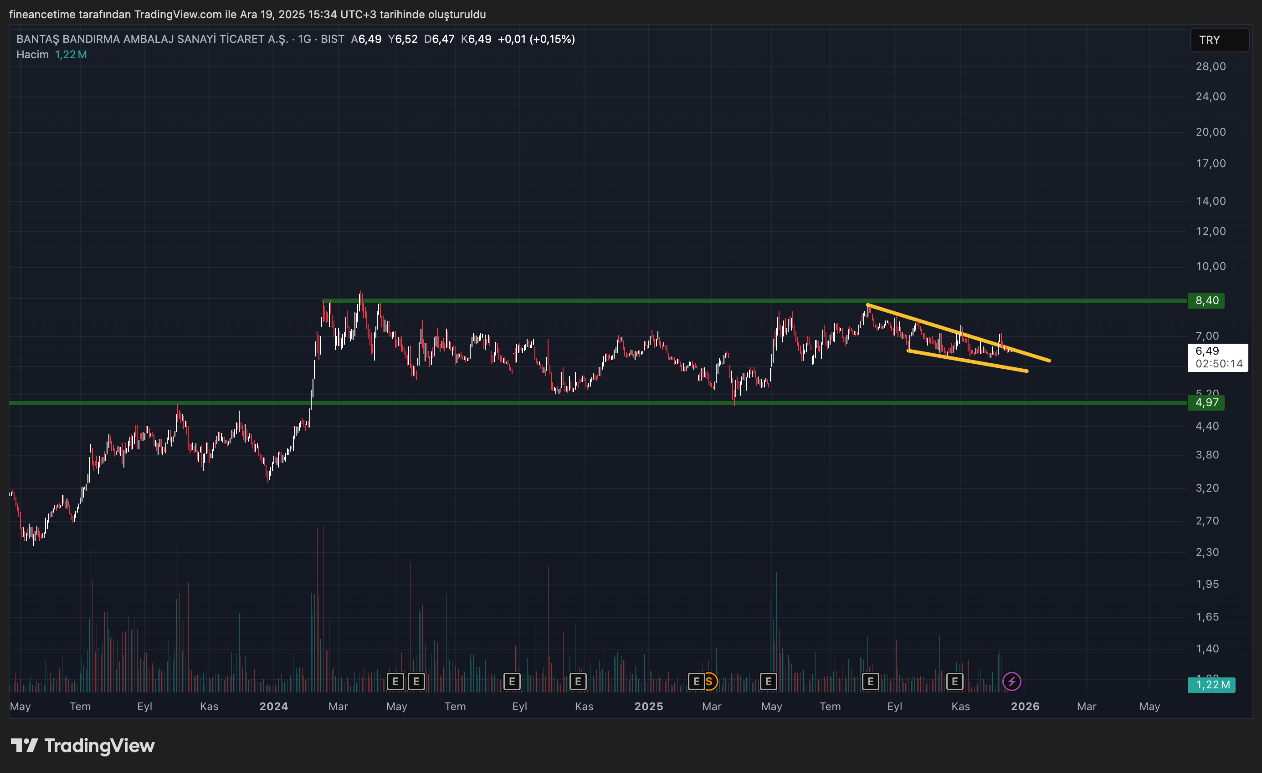Click the 1,22 M volume axis label
Viewport: 1262px width, 773px height.
1211,684
